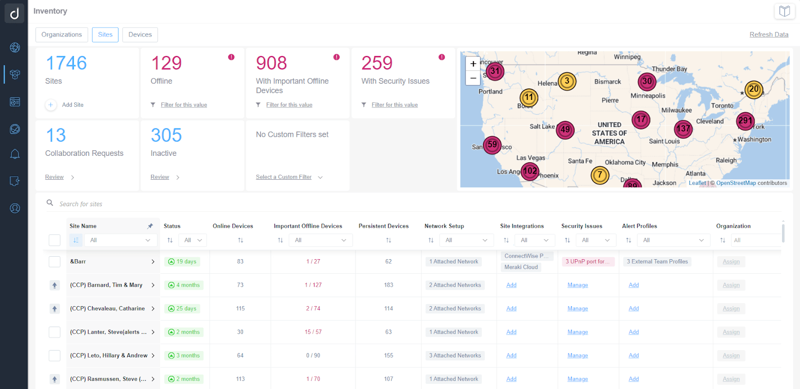Click the bell alerts icon in sidebar
This screenshot has height=389, width=800.
click(x=15, y=154)
